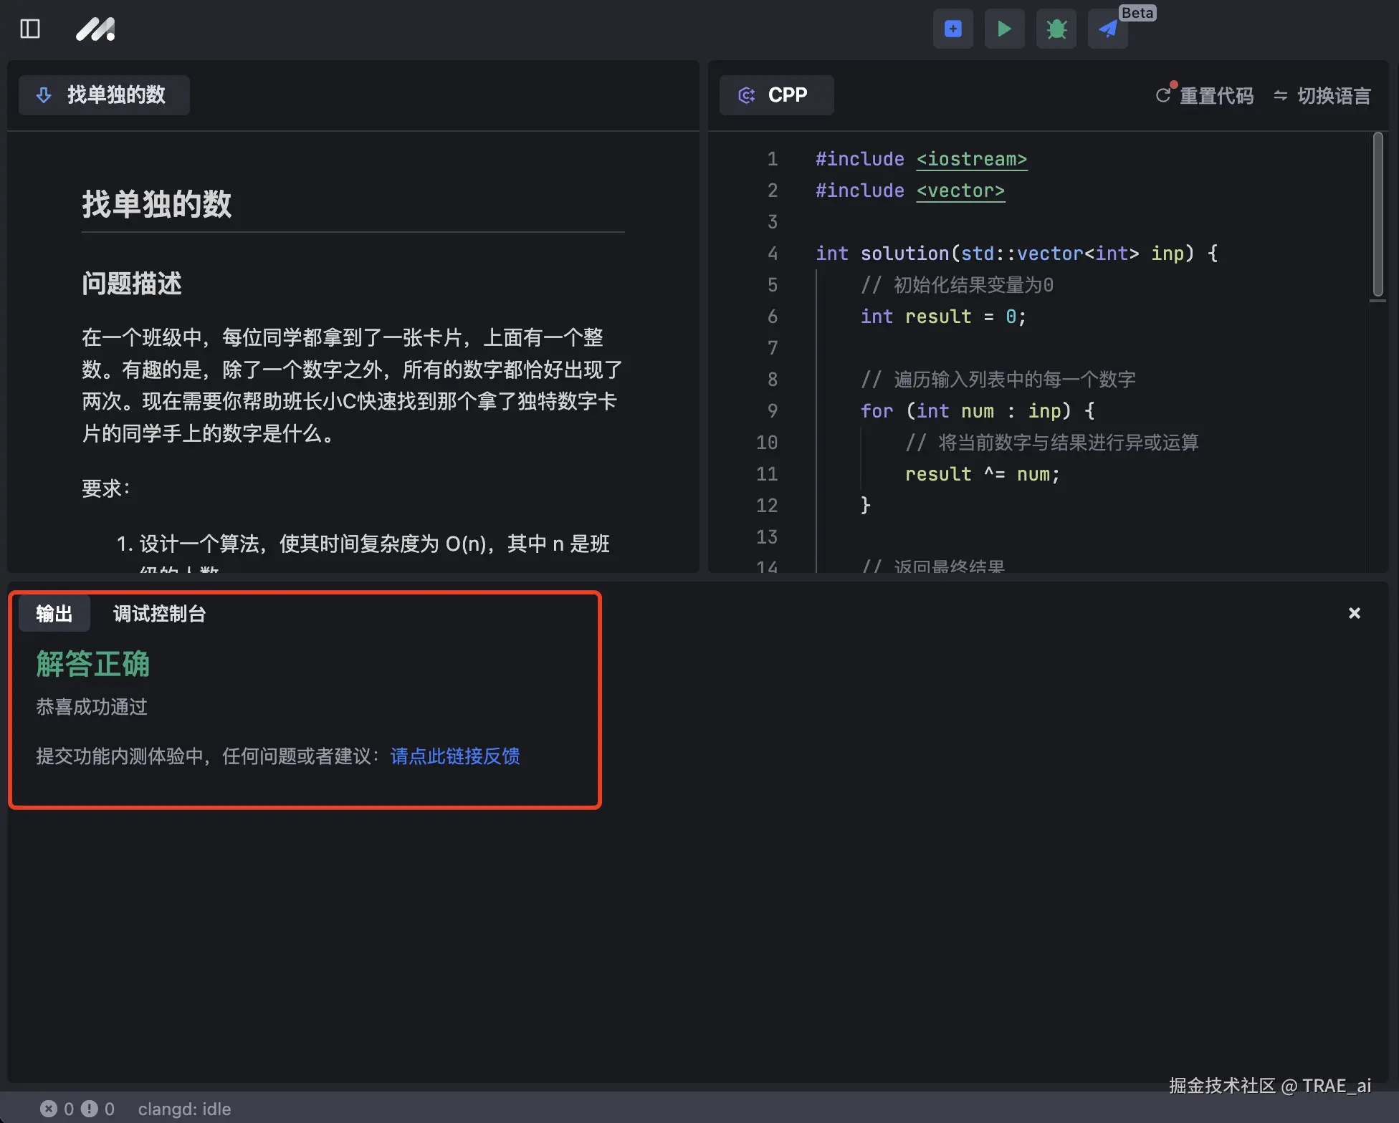Click clangd: idle status text
Viewport: 1399px width, 1123px height.
[x=184, y=1109]
